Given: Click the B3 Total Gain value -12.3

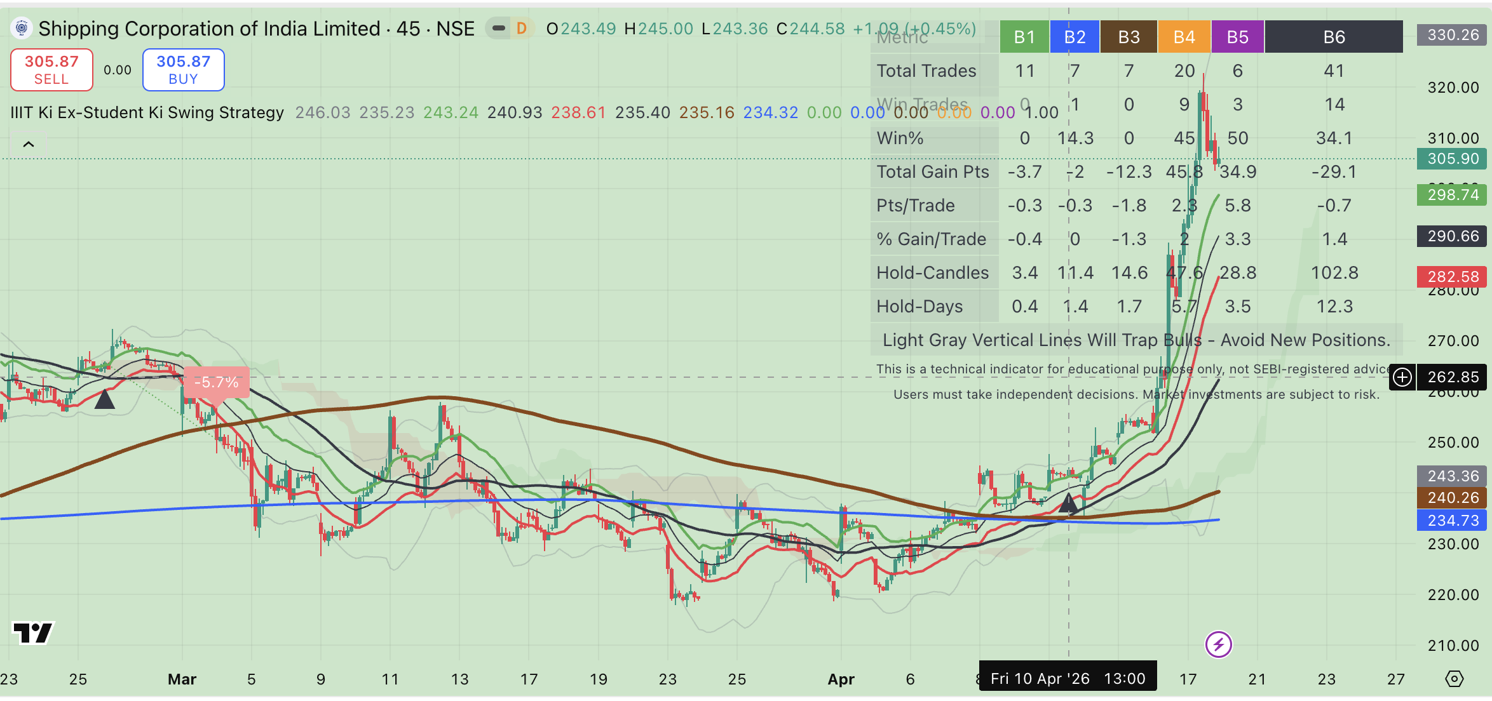Looking at the screenshot, I should [x=1129, y=171].
